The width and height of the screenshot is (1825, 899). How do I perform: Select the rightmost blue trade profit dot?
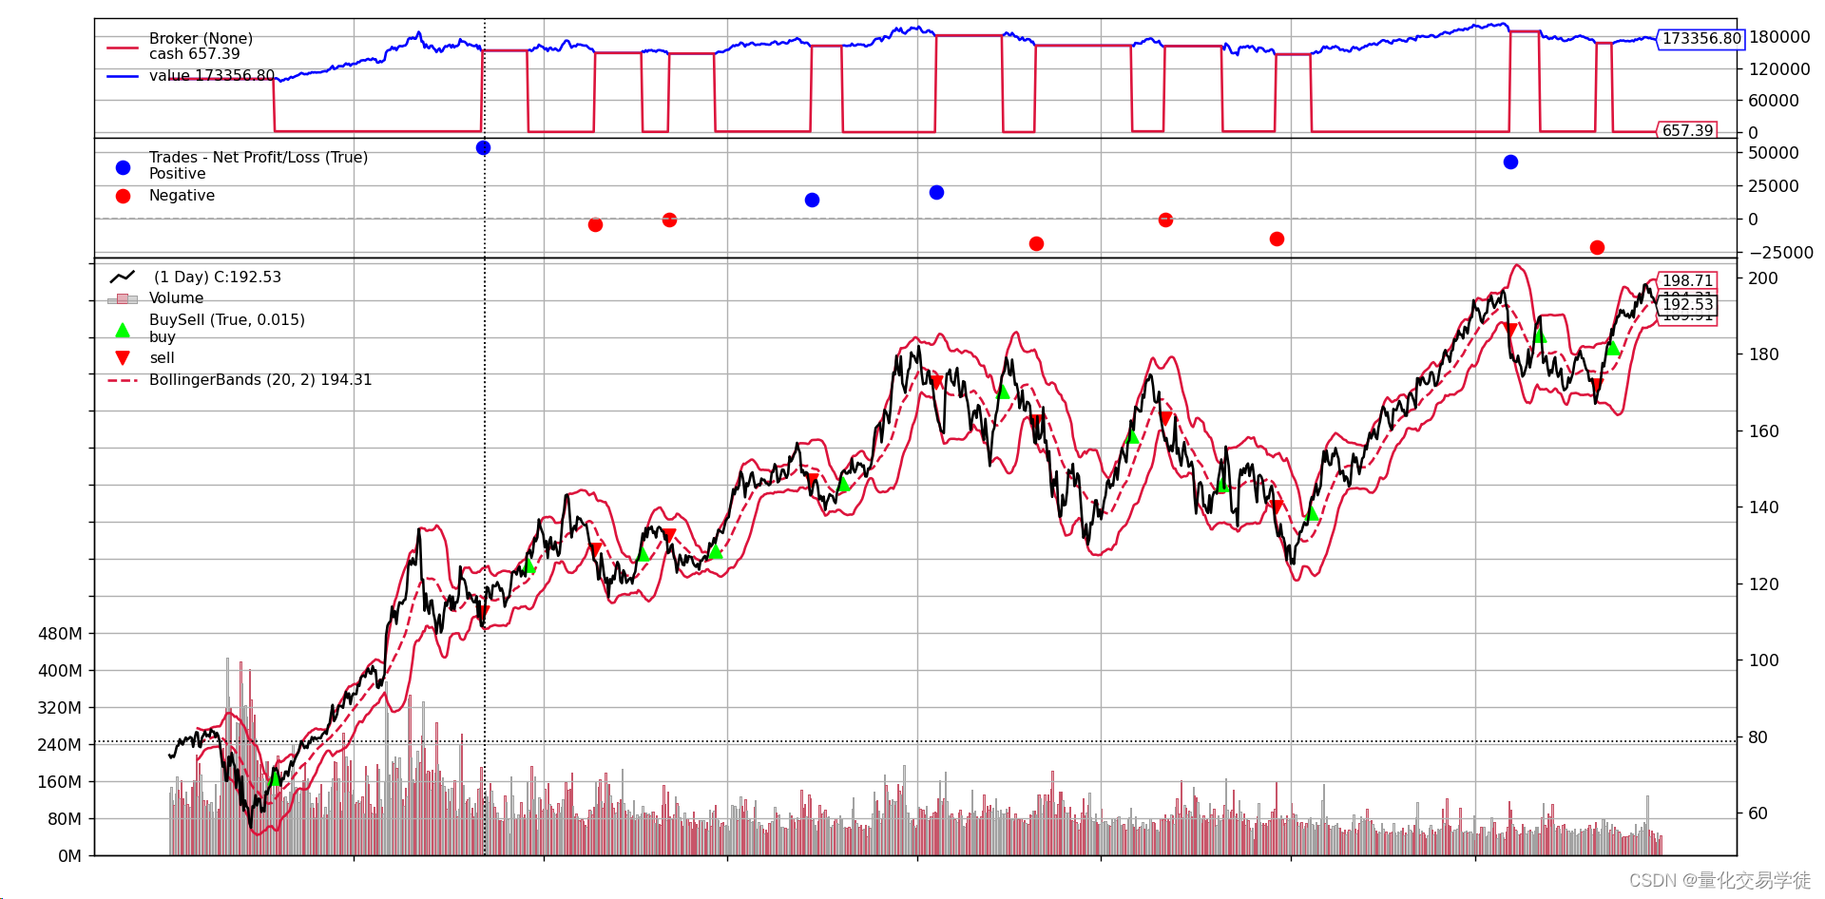[x=1510, y=162]
